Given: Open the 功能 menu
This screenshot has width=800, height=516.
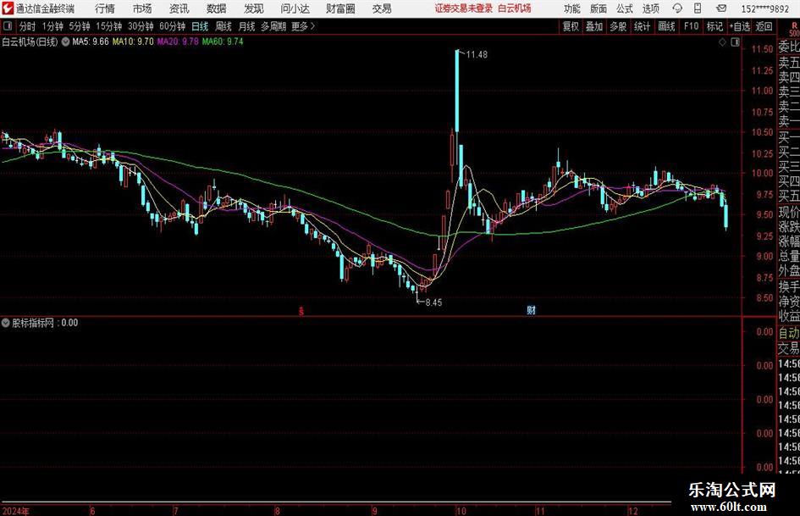Looking at the screenshot, I should [572, 8].
